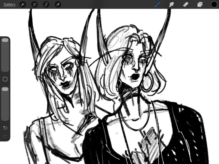Open the Actions wrench menu
Screen dimensions: 219x164
23,4
